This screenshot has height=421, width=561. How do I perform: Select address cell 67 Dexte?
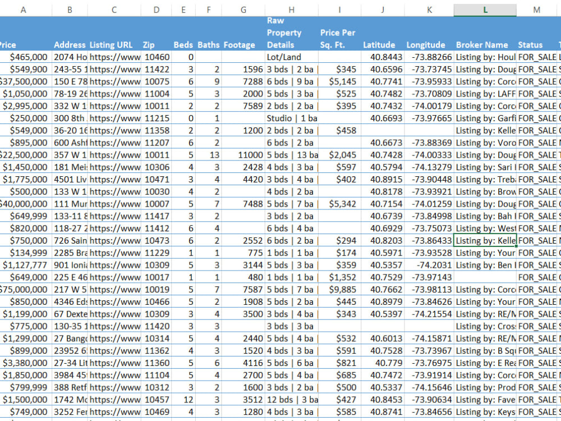(x=70, y=314)
